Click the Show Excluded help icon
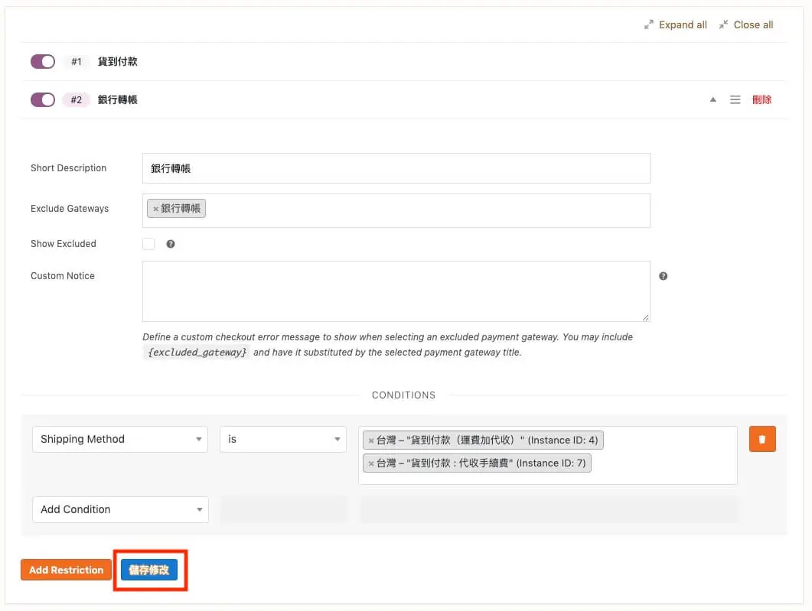The height and width of the screenshot is (611, 812). [171, 244]
